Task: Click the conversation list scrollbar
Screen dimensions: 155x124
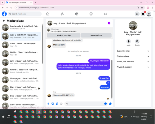Action: click(x=43, y=44)
